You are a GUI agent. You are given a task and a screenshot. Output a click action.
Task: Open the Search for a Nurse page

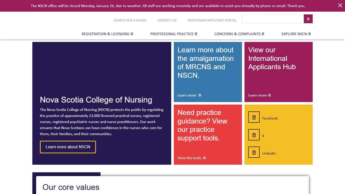click(x=130, y=20)
